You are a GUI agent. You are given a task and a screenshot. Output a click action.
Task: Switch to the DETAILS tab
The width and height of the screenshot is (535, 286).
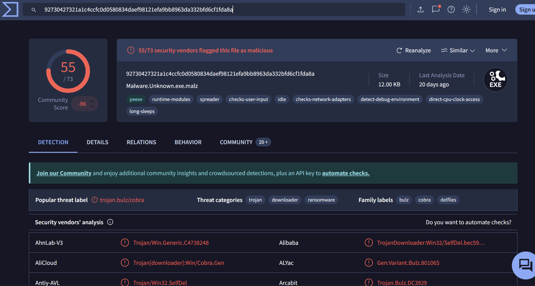[x=97, y=142]
